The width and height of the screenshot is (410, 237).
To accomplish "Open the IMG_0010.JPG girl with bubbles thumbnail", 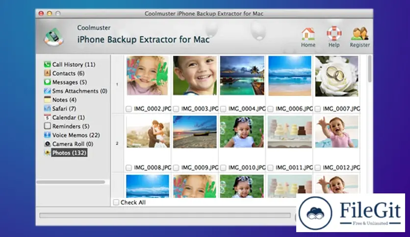I will (242, 132).
